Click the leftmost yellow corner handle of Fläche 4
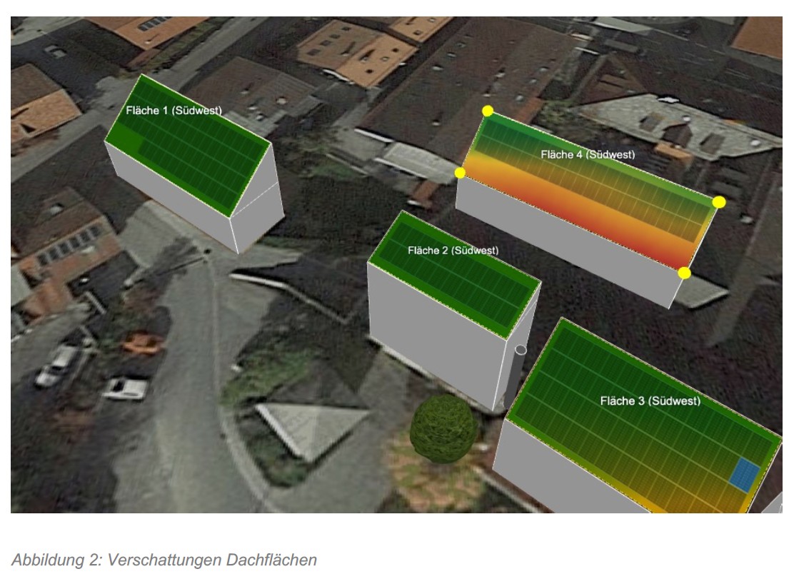 click(x=460, y=173)
